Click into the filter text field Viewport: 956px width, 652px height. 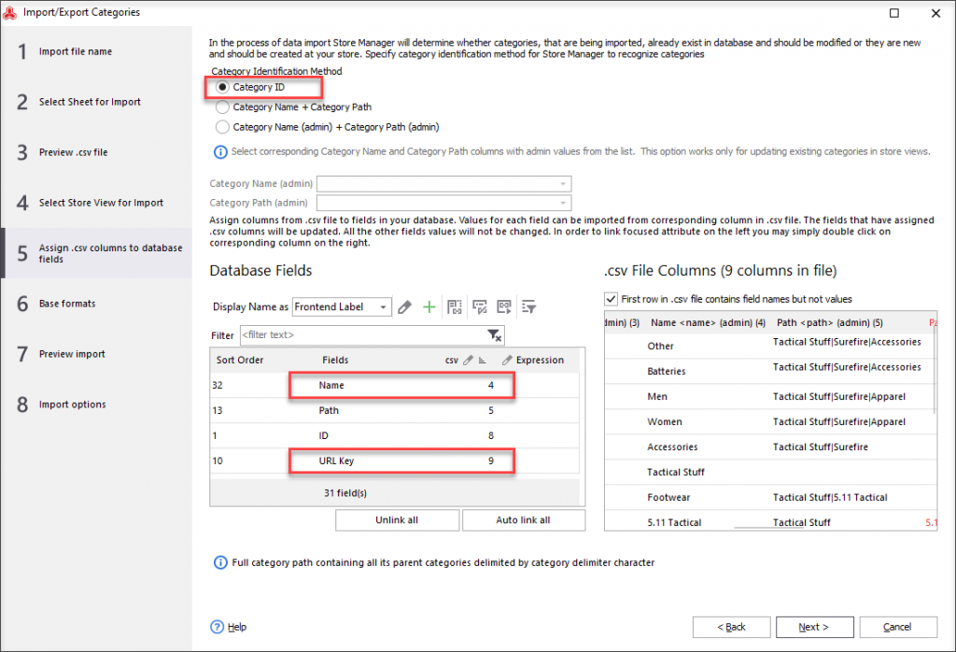[363, 334]
